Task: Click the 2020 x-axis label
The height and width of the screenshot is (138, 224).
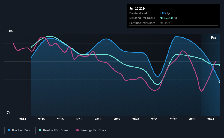Action: 136,119
